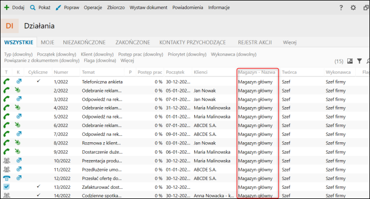370x199 pixels.
Task: Sort by the Klienci column header
Action: (x=201, y=72)
